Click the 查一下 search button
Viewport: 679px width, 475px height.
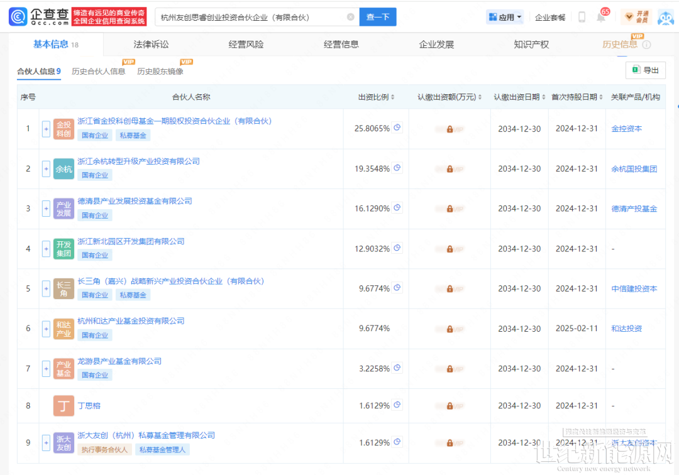pyautogui.click(x=378, y=17)
